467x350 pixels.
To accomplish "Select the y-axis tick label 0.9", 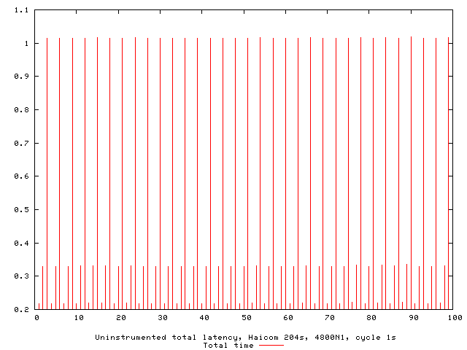I will click(x=23, y=77).
